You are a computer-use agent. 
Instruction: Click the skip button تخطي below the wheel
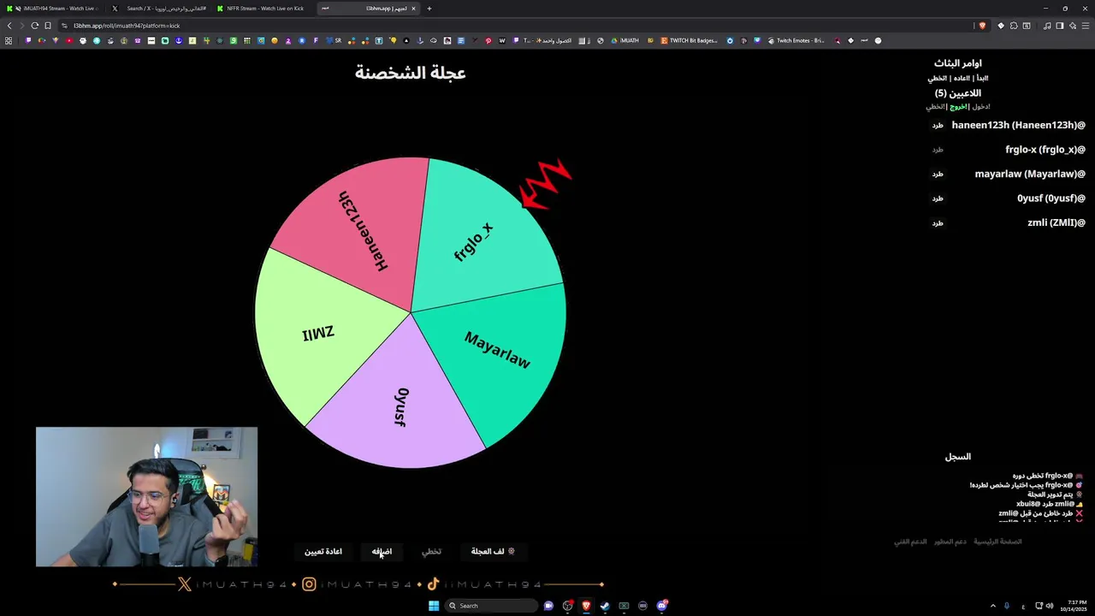point(431,551)
